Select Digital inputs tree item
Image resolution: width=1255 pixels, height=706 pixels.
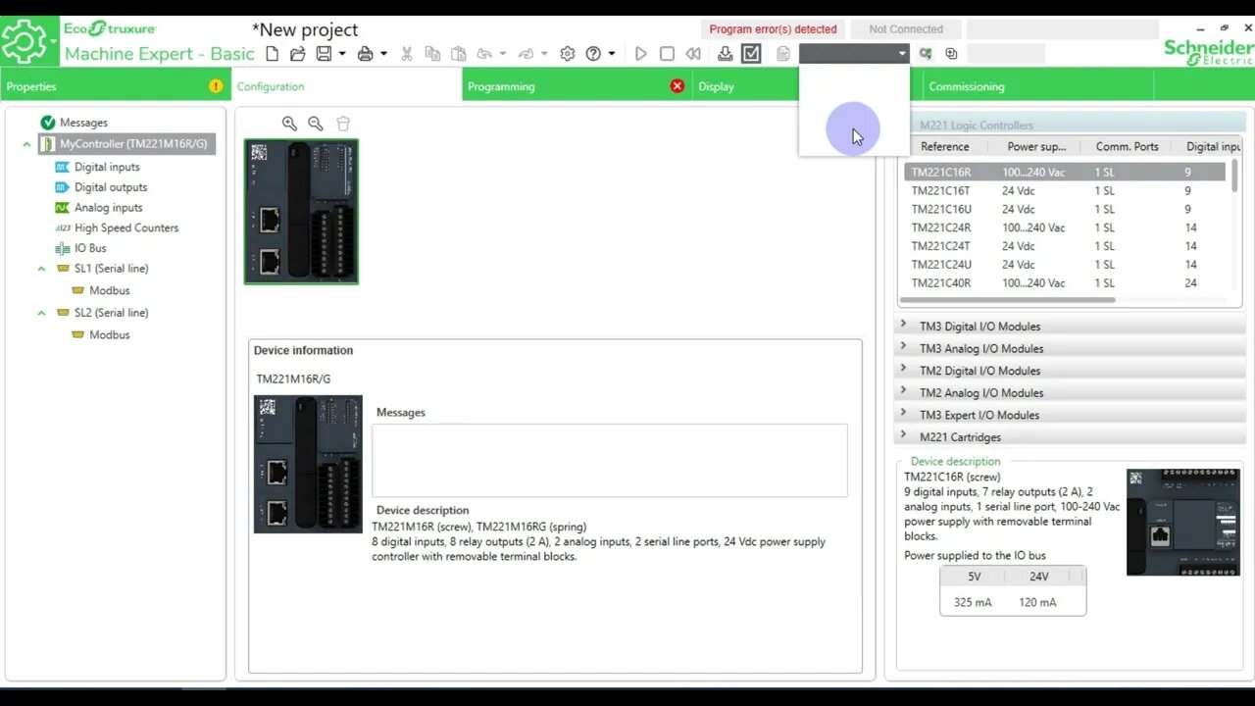[107, 167]
